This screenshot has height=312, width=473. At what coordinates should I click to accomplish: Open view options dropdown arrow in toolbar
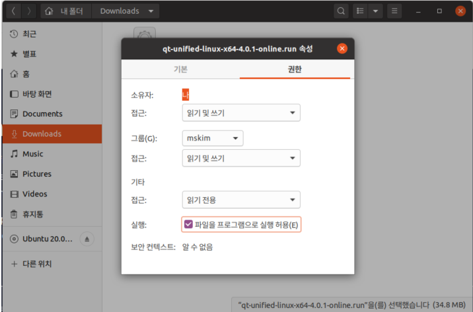(x=376, y=11)
